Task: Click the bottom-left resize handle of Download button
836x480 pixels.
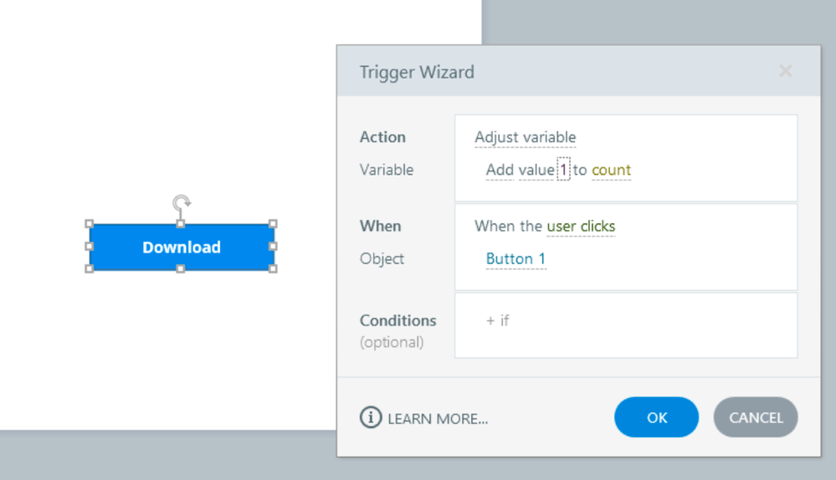Action: 90,268
